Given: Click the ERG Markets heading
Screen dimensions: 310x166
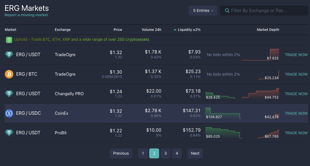Looking at the screenshot, I should click(27, 8).
